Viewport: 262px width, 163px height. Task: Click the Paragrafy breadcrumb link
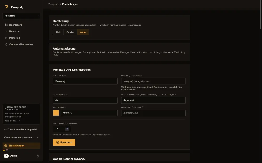click(x=53, y=4)
